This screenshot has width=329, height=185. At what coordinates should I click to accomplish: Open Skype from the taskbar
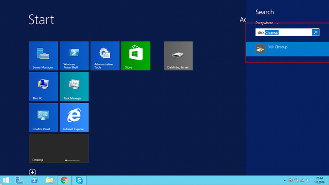coord(79,180)
